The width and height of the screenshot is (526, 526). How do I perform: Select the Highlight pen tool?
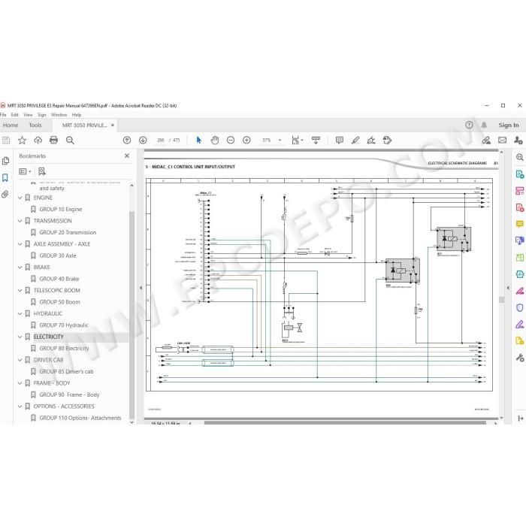(x=355, y=141)
